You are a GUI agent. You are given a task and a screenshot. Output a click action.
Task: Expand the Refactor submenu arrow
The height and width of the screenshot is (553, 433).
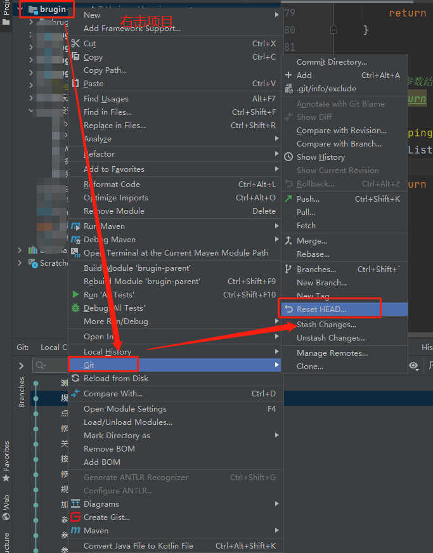click(277, 153)
